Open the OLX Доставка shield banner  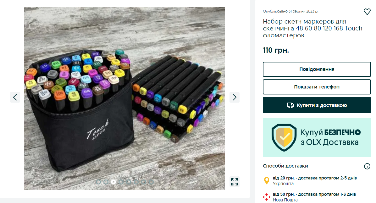317,137
